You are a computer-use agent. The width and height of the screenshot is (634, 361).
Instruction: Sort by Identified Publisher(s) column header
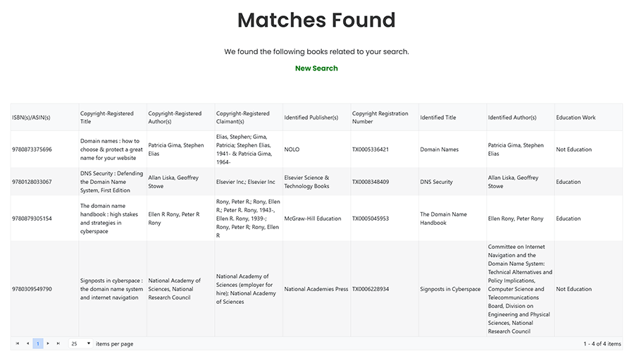(x=311, y=118)
